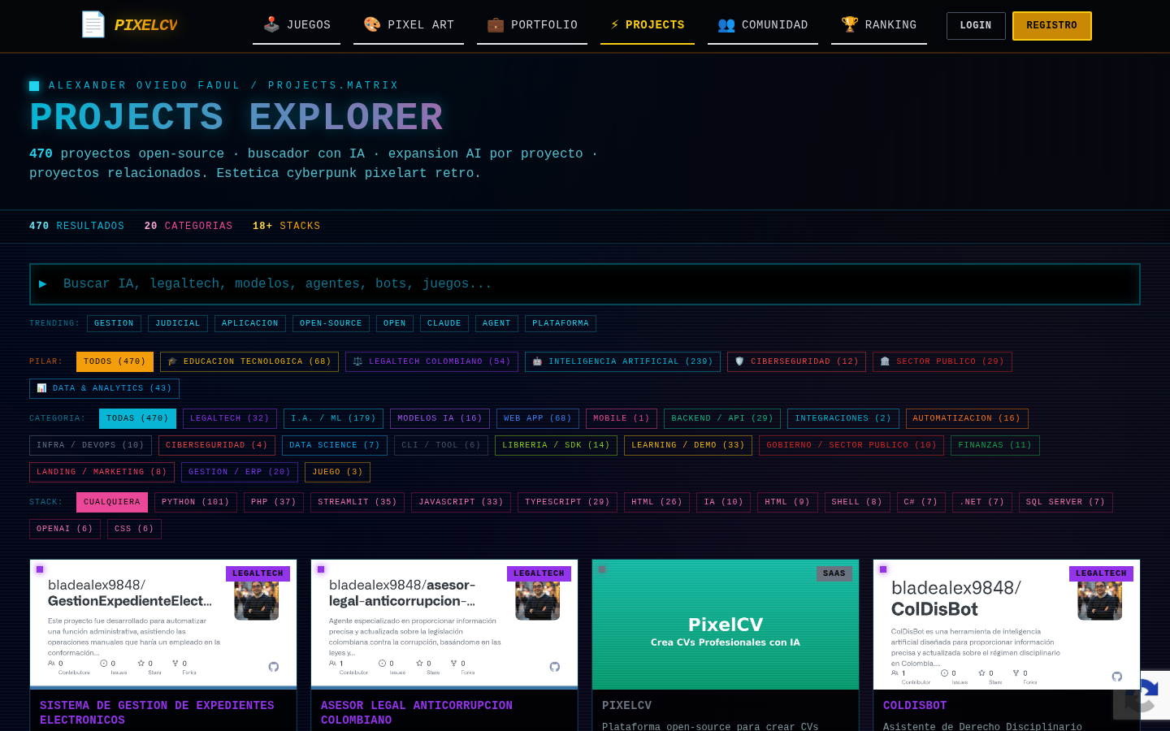Filter by Data & Analytics (43) pilar
The height and width of the screenshot is (731, 1170).
coord(105,388)
